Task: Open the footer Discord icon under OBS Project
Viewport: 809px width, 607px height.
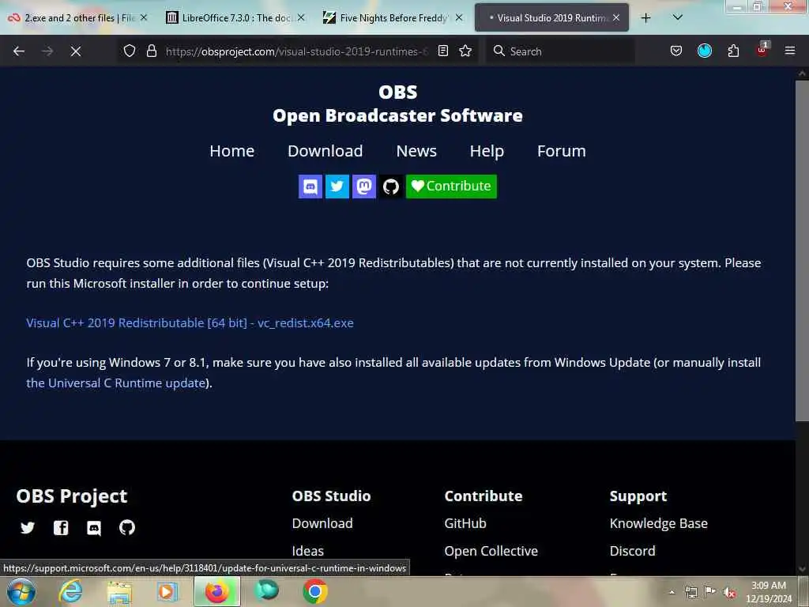Action: (94, 528)
